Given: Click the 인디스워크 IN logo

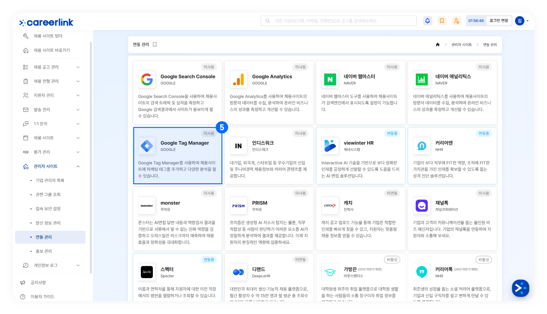Looking at the screenshot, I should tap(239, 146).
